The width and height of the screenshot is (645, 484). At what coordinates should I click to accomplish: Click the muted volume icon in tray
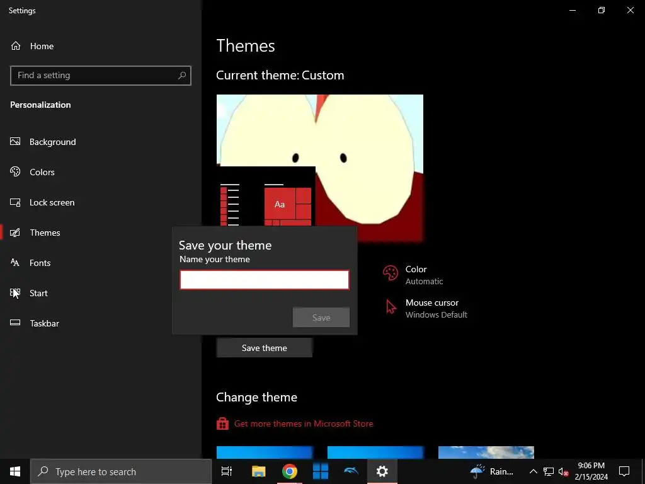[563, 471]
